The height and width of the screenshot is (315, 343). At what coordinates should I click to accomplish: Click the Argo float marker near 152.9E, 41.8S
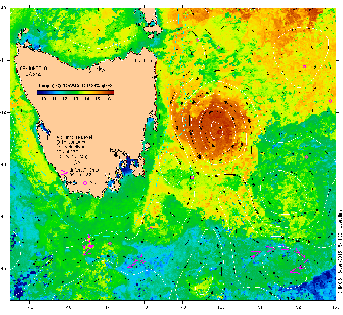pos(330,101)
